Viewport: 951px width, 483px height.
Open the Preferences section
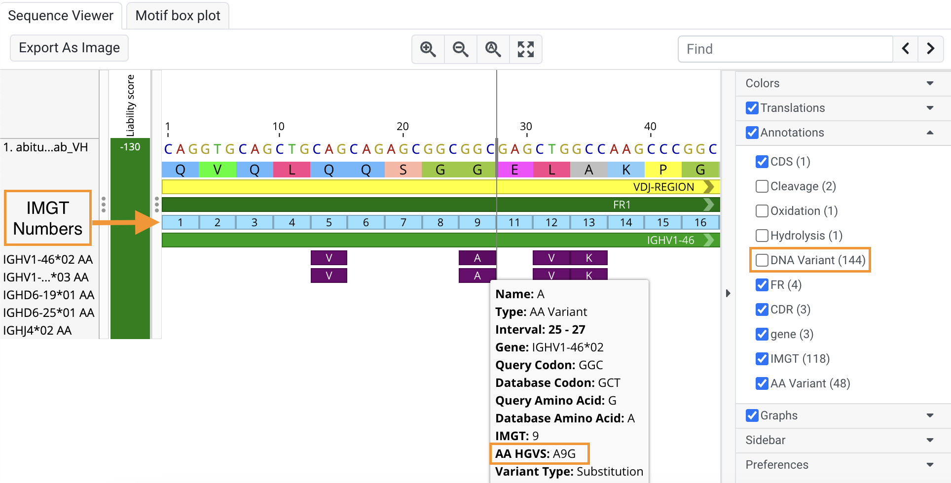pos(777,464)
